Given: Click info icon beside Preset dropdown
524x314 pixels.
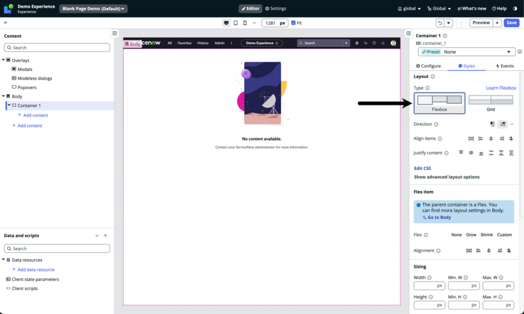Looking at the screenshot, I should pyautogui.click(x=520, y=52).
